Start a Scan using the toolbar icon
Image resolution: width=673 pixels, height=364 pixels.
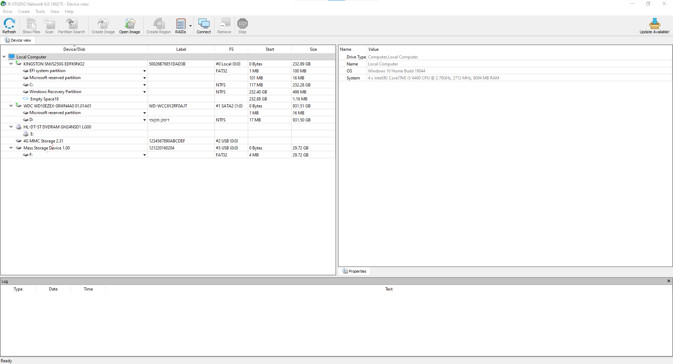point(49,24)
